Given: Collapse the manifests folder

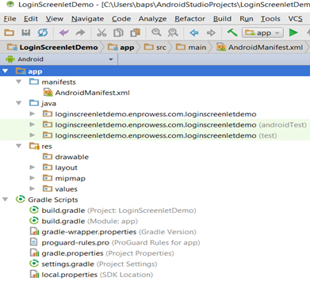Looking at the screenshot, I should pyautogui.click(x=19, y=82).
